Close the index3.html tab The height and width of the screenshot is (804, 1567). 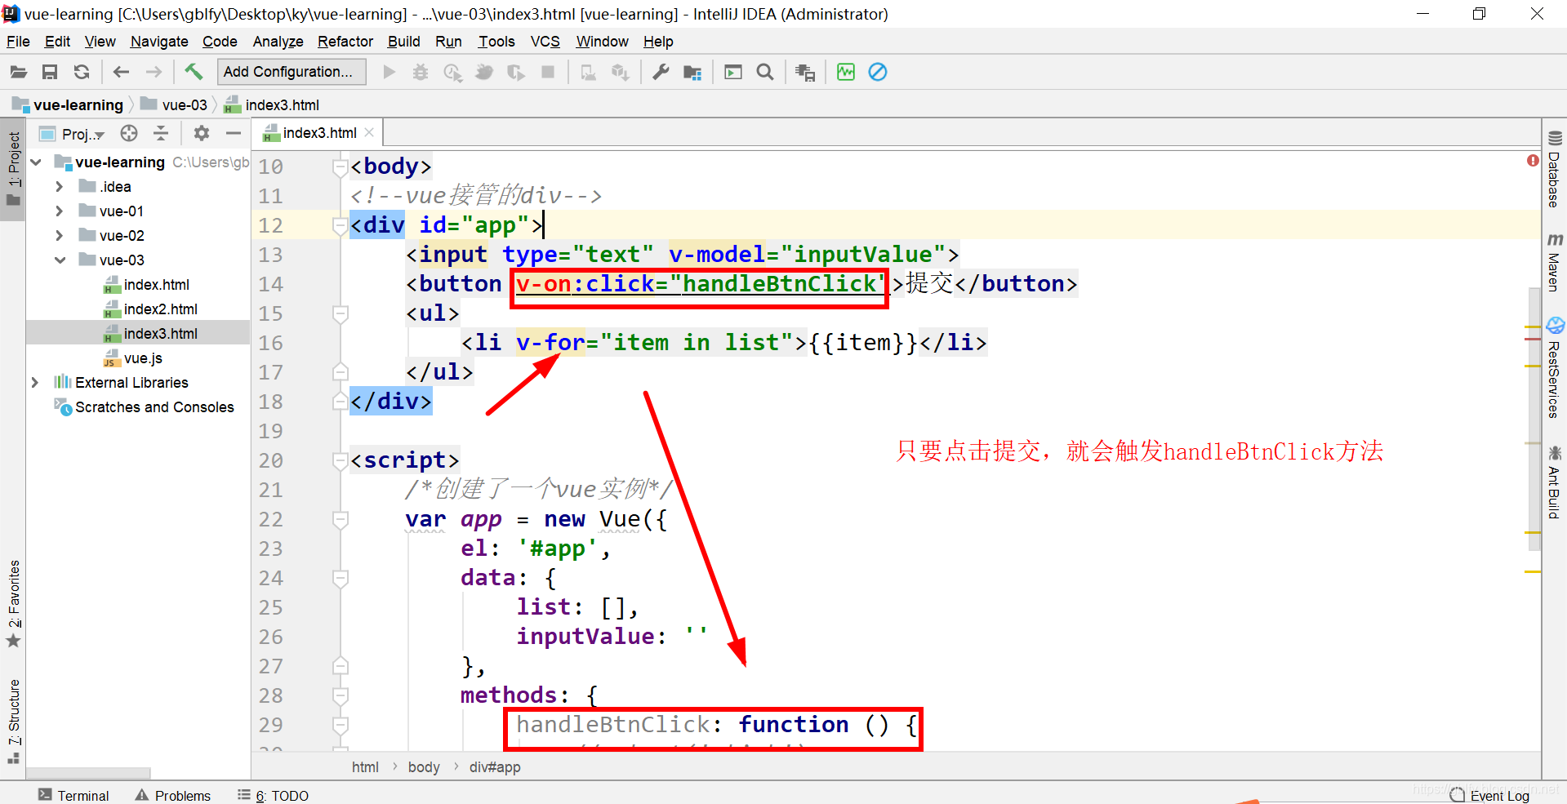(370, 132)
